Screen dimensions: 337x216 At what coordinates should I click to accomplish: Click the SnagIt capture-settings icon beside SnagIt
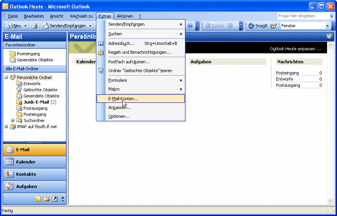coord(273,26)
